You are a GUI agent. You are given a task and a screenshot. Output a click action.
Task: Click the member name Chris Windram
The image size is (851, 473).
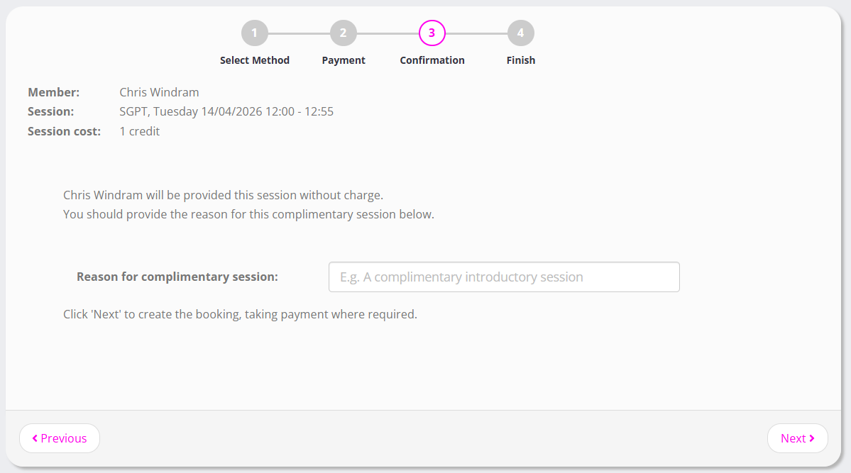click(159, 92)
